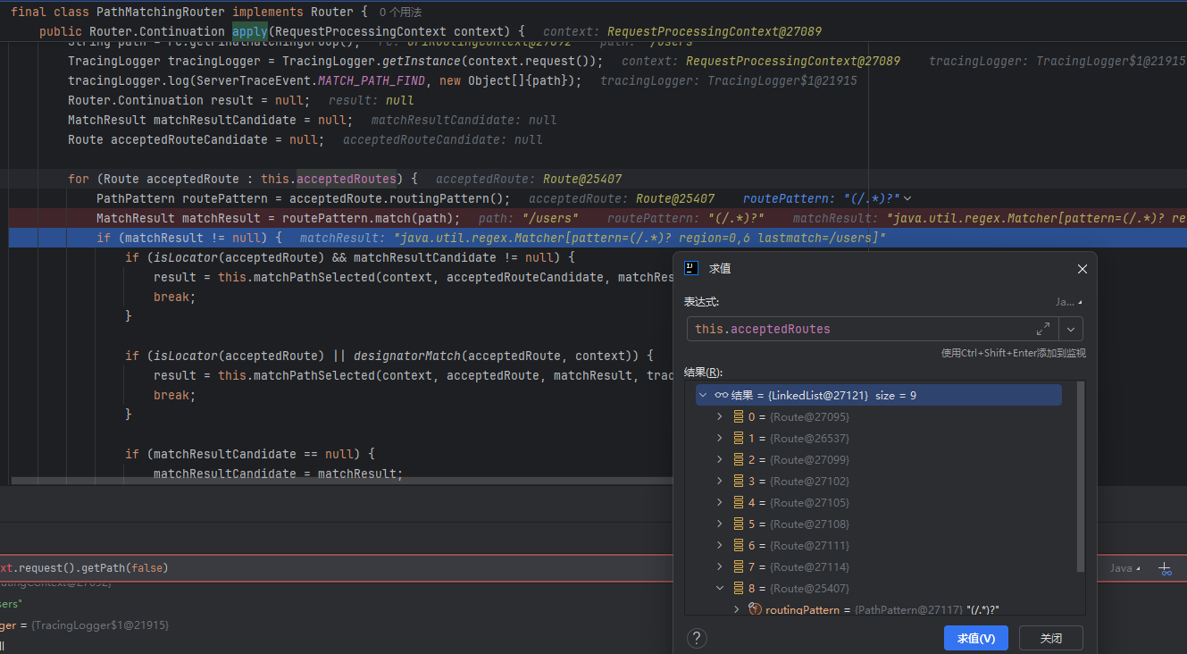Image resolution: width=1187 pixels, height=654 pixels.
Task: Click the 使用Ctrl+Shift+Enter添加到监视 hint
Action: point(1014,353)
